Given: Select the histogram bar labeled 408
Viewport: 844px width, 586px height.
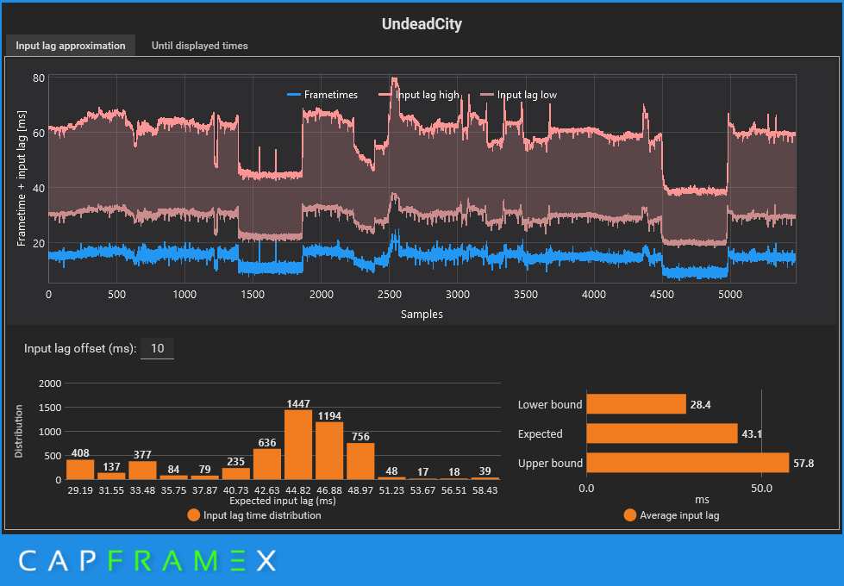Looking at the screenshot, I should click(x=80, y=469).
